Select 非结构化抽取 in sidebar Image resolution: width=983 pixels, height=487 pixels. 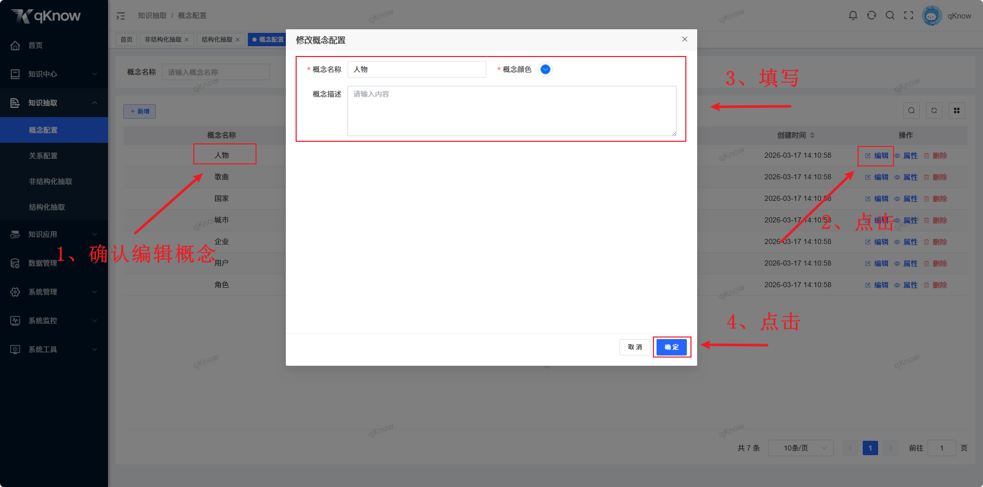[54, 181]
